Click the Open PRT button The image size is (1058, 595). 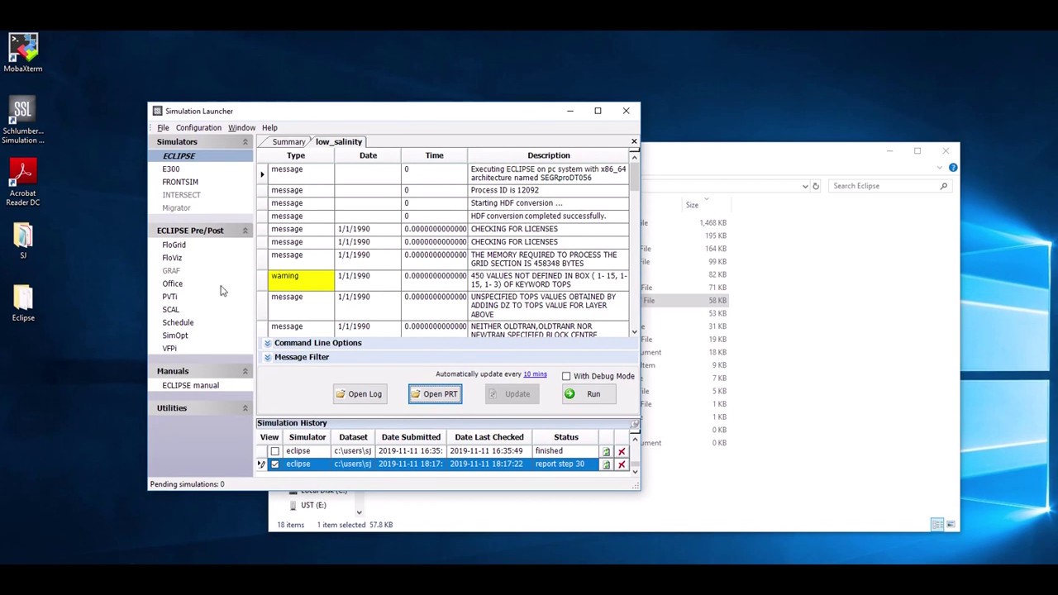click(435, 394)
